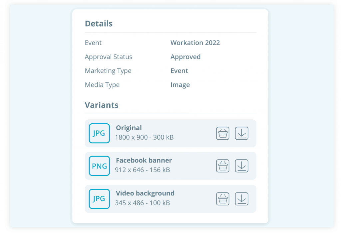Add Facebook banner to basket
The width and height of the screenshot is (341, 233).
pyautogui.click(x=223, y=166)
